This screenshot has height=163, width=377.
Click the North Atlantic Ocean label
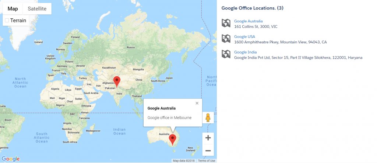[x=20, y=83]
